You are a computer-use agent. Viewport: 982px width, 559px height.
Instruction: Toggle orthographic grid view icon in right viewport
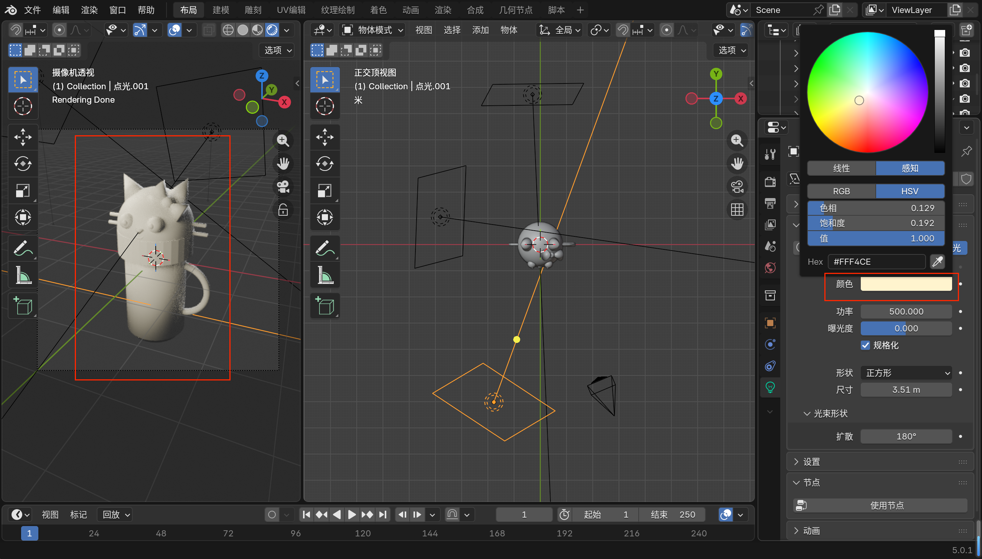(737, 210)
